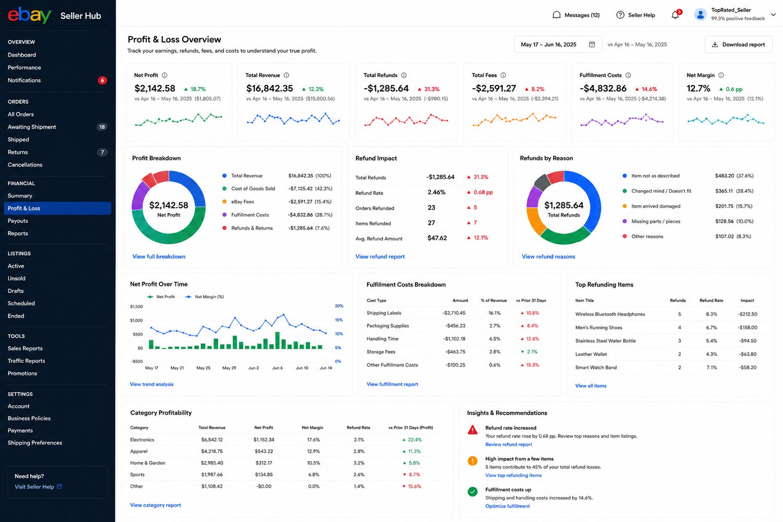Viewport: 783px width, 522px height.
Task: Click Item not as described legend dot
Action: 625,176
